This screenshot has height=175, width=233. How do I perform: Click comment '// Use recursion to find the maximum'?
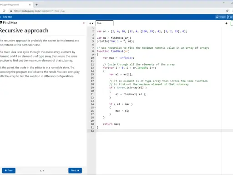click(x=153, y=48)
